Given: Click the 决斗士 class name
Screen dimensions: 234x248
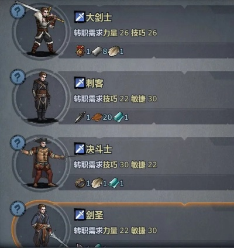Looking at the screenshot, I should (x=99, y=149).
